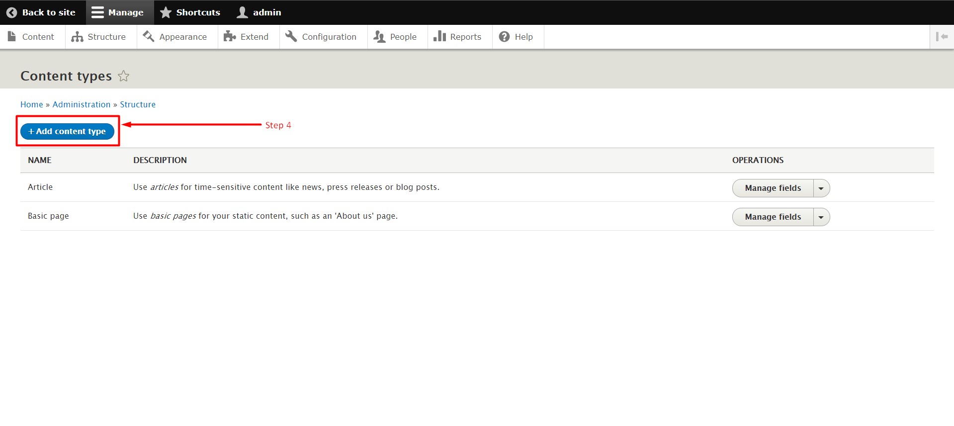Click Add content type button

pos(67,131)
